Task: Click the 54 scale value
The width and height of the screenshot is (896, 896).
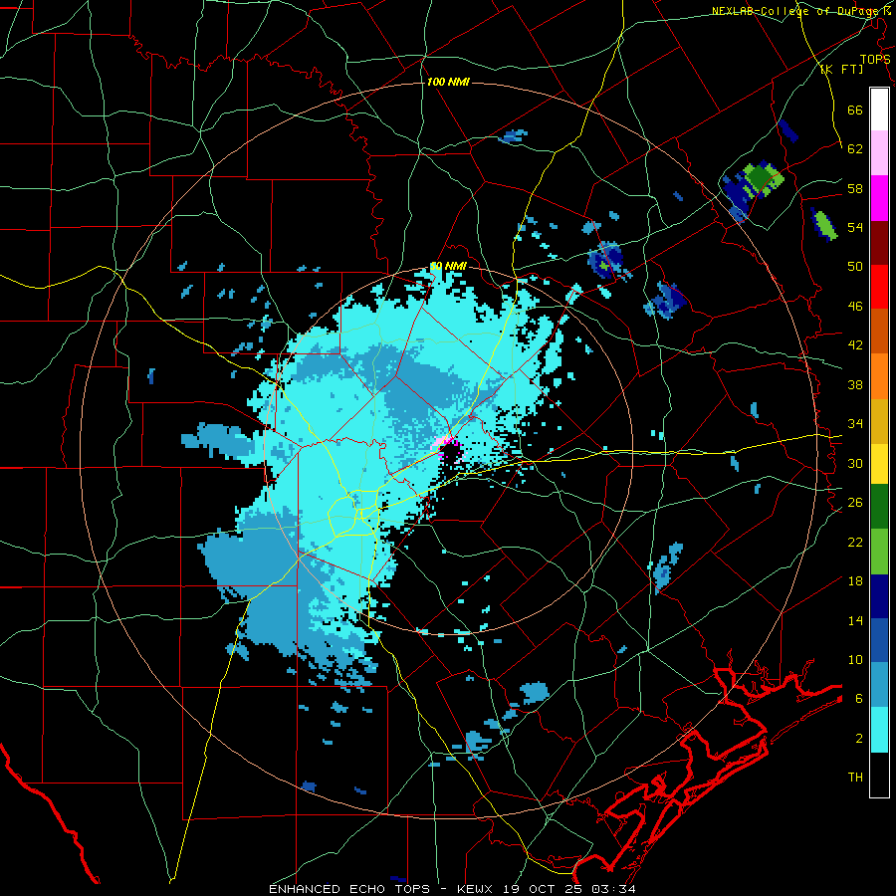Action: tap(855, 227)
